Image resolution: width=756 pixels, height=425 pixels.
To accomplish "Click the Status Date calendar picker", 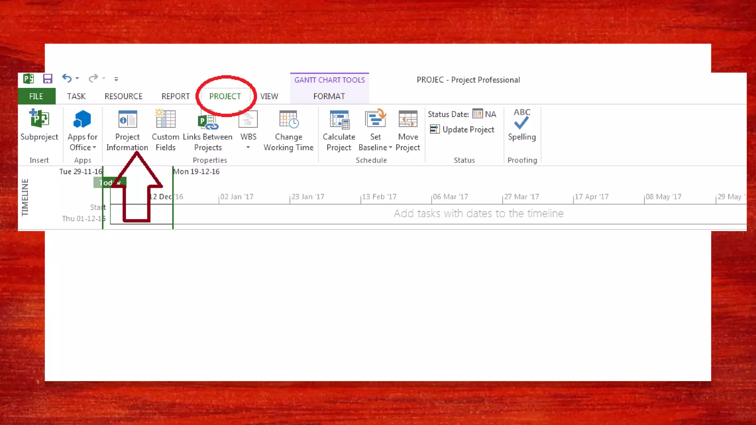I will coord(477,114).
